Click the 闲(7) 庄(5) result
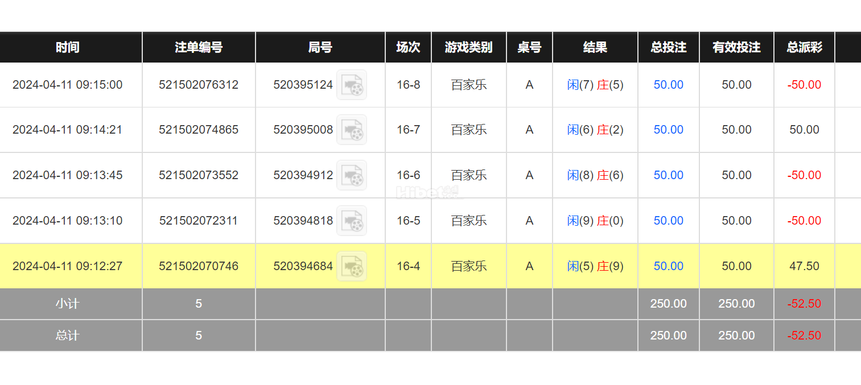The width and height of the screenshot is (861, 385). [595, 85]
